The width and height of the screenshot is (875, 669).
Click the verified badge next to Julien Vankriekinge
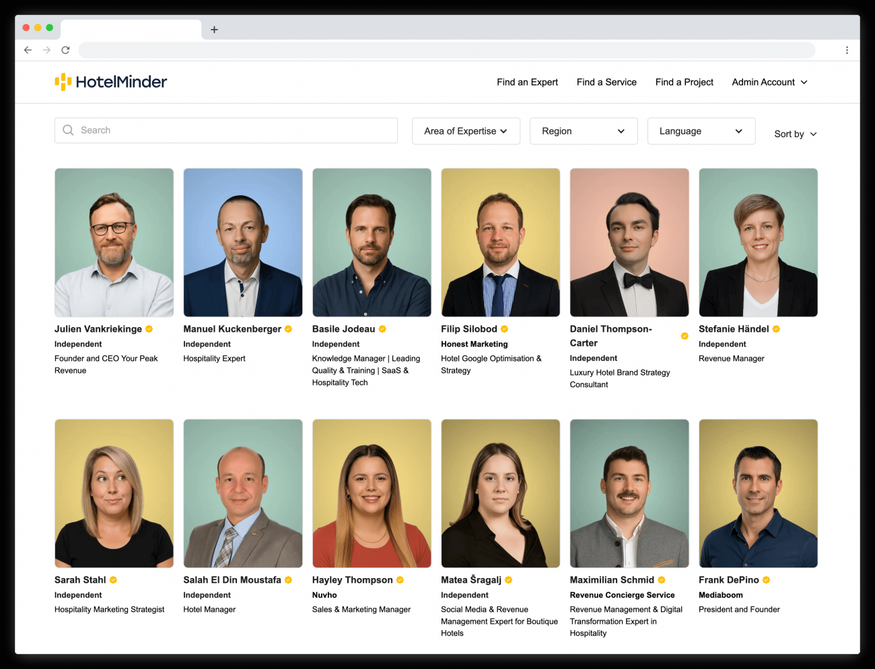tap(149, 329)
